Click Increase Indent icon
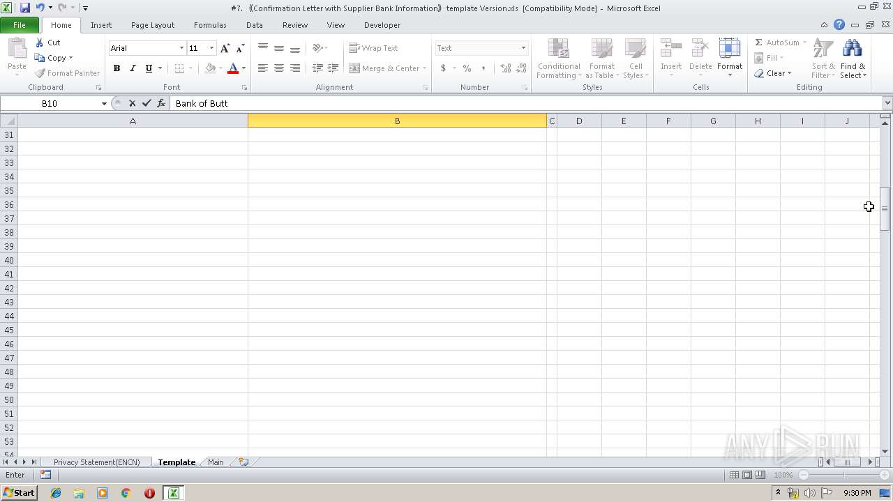The image size is (893, 502). [x=333, y=68]
